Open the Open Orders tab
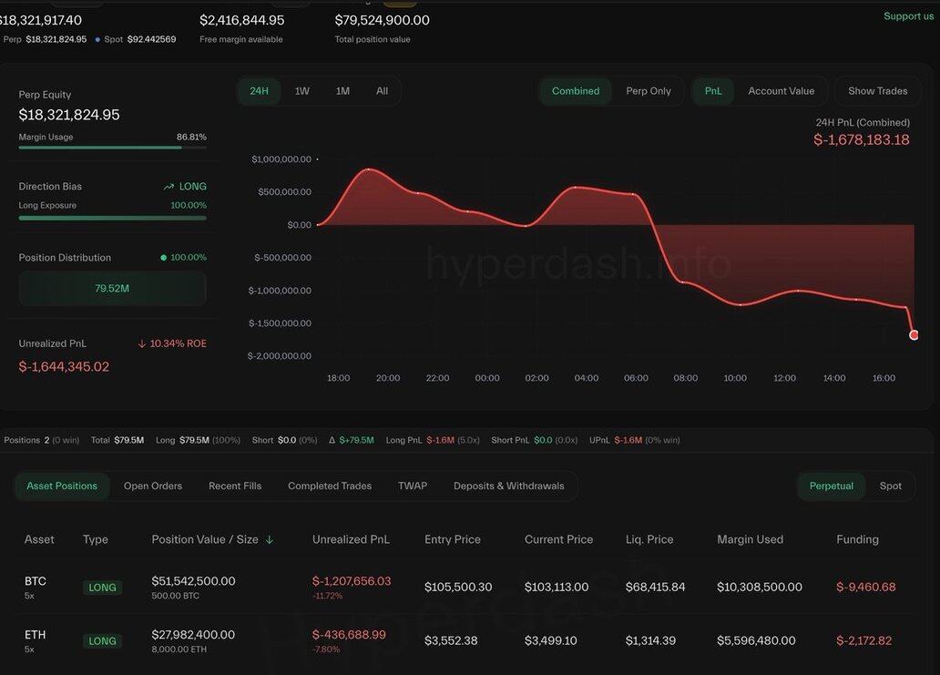This screenshot has height=675, width=940. click(153, 486)
